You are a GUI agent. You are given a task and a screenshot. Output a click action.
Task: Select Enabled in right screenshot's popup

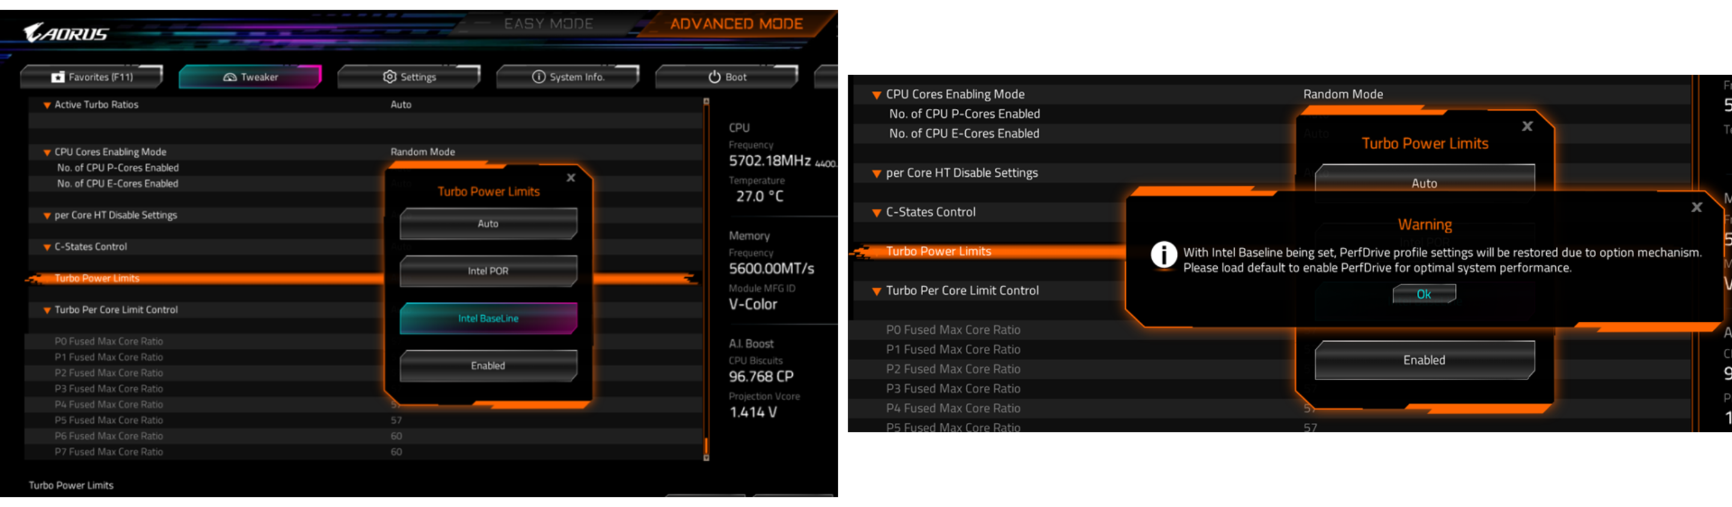pos(1424,360)
